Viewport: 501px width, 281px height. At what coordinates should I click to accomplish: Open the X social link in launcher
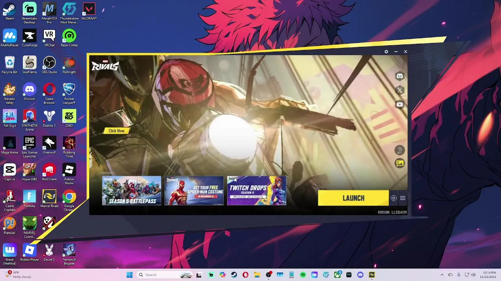[x=400, y=90]
